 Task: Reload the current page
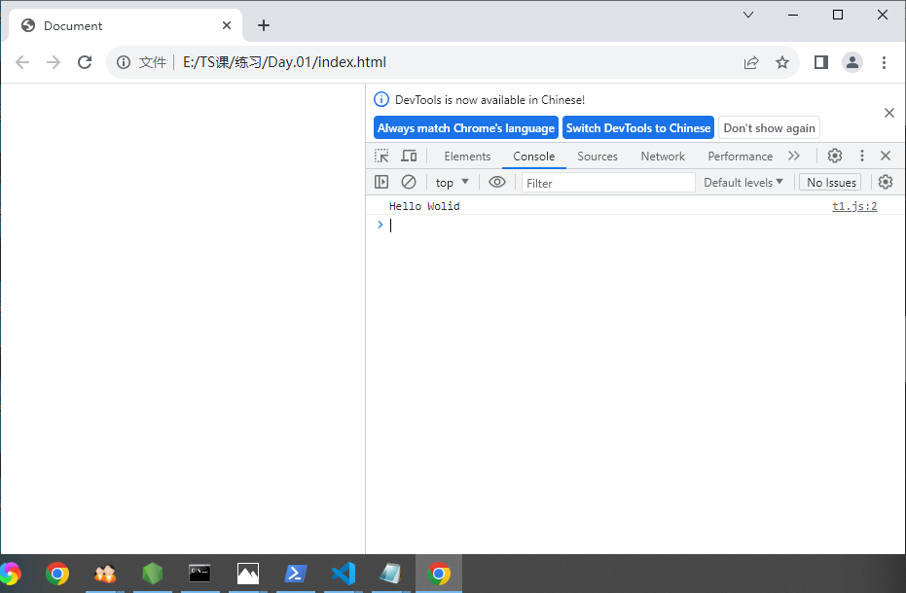pyautogui.click(x=85, y=61)
